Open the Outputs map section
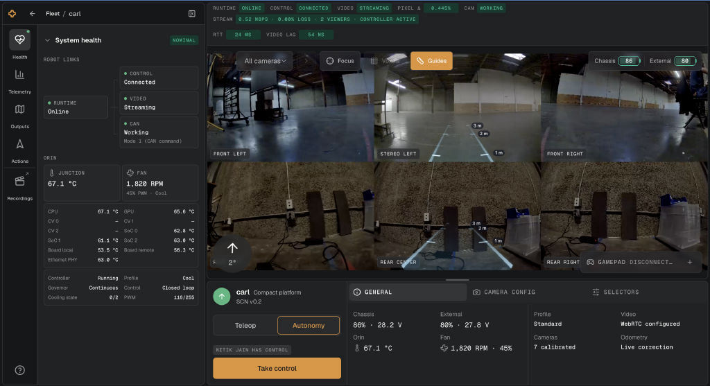The width and height of the screenshot is (710, 386). point(20,116)
